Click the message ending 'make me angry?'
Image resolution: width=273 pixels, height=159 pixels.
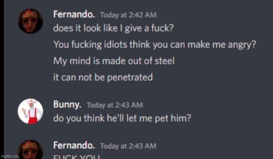(154, 45)
